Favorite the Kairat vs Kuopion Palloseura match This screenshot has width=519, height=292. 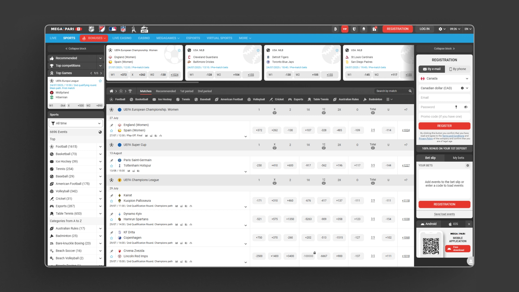tap(111, 201)
